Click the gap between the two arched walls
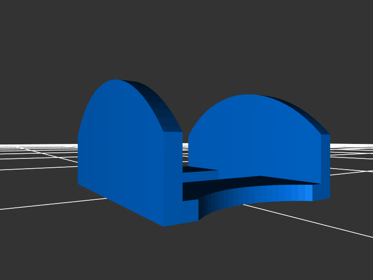Image resolution: width=373 pixels, height=280 pixels. (x=185, y=149)
